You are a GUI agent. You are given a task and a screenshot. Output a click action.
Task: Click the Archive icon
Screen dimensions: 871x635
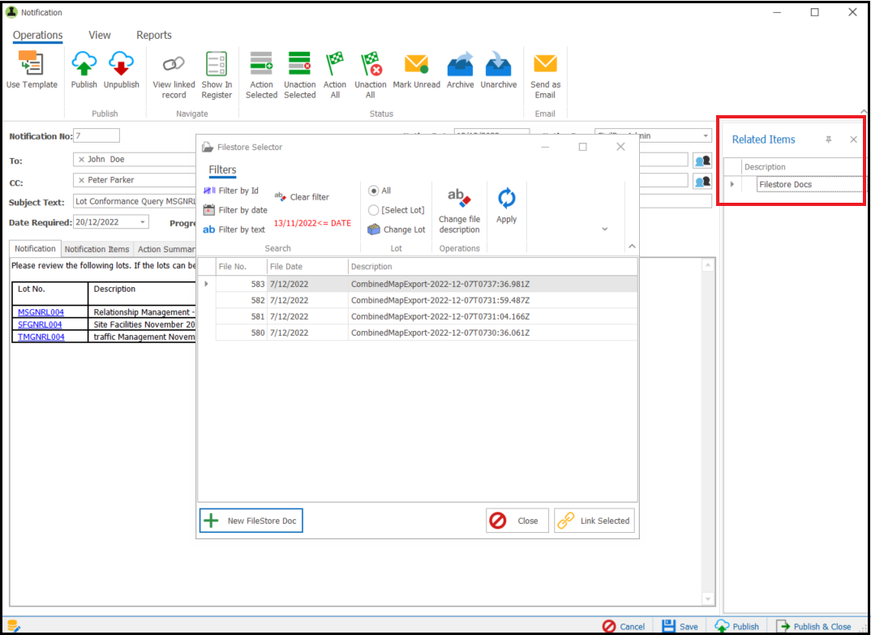pos(461,63)
